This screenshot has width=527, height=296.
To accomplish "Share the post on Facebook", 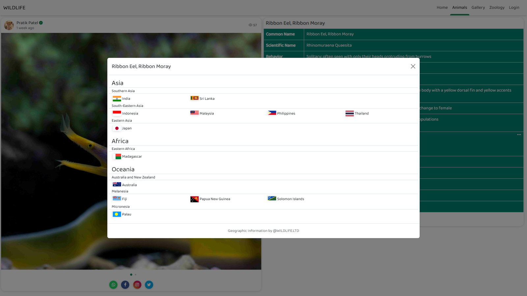I will 125,285.
